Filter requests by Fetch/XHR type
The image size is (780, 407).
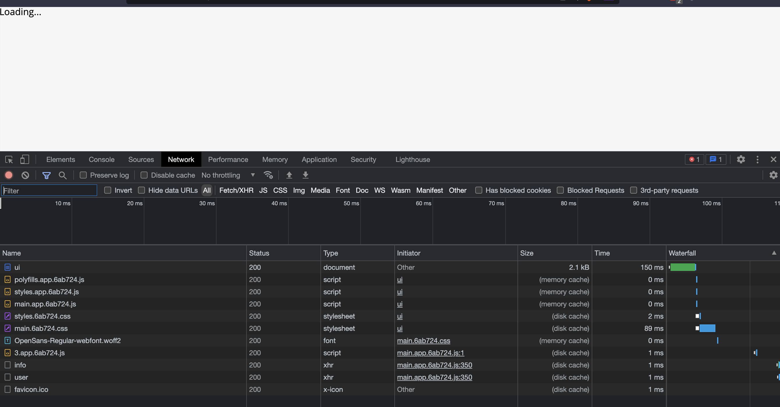pos(236,190)
